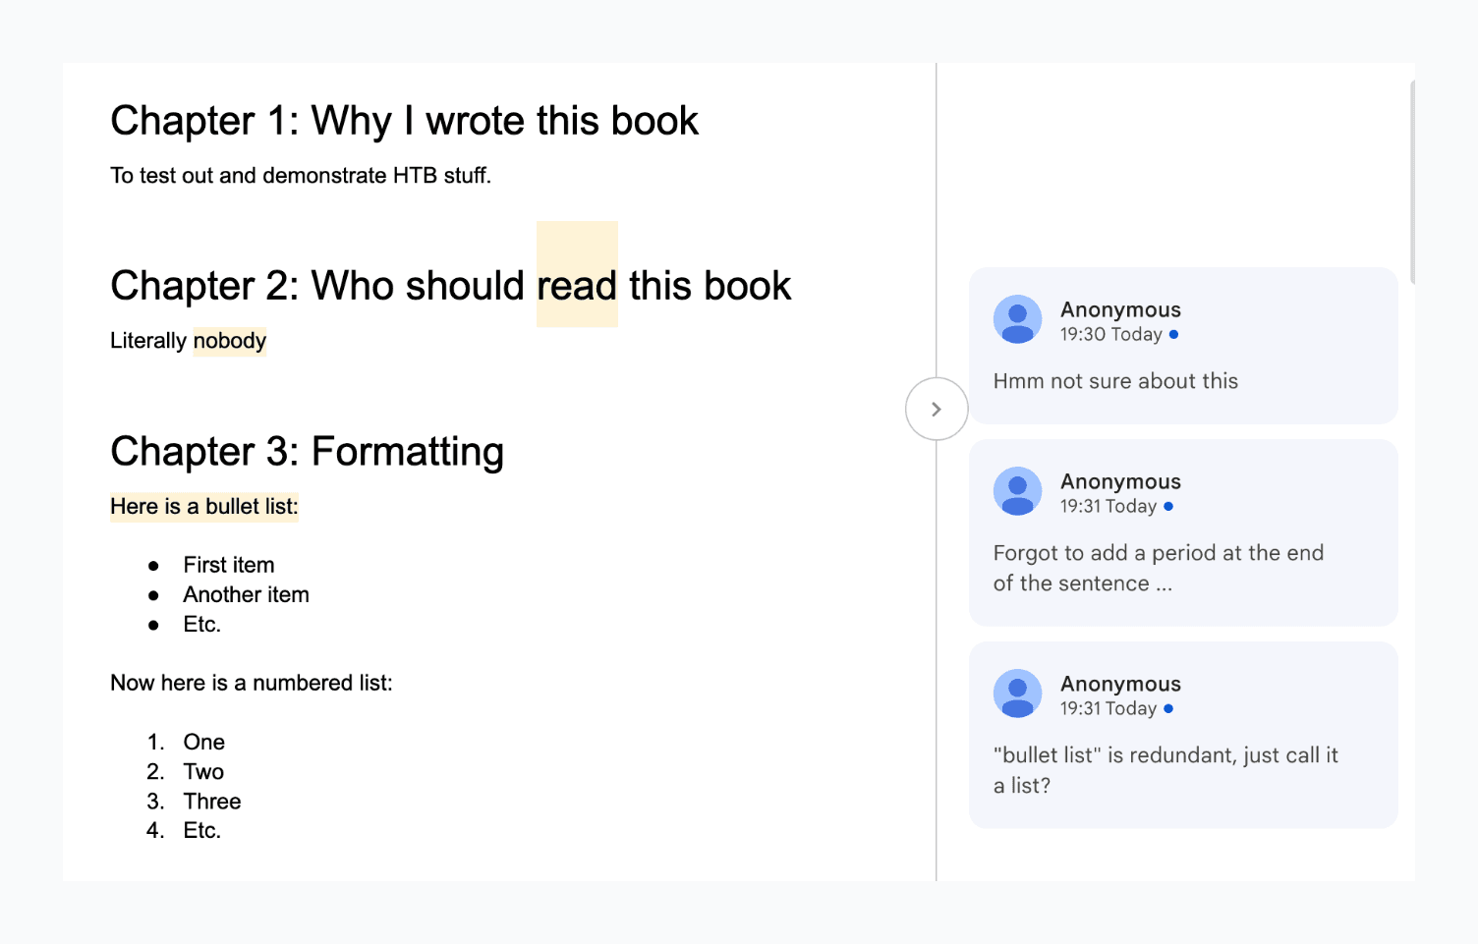Collapse the comments panel via the circular chevron
Viewport: 1478px width, 944px height.
point(936,408)
